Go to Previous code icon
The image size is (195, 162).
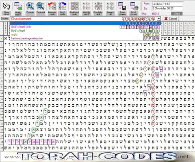point(52,6)
